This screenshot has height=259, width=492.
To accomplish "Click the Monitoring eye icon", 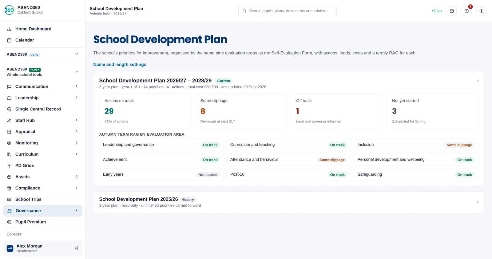I will click(x=9, y=143).
